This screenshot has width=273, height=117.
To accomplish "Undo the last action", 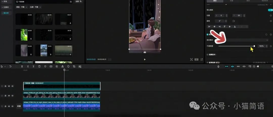I will (10, 66).
